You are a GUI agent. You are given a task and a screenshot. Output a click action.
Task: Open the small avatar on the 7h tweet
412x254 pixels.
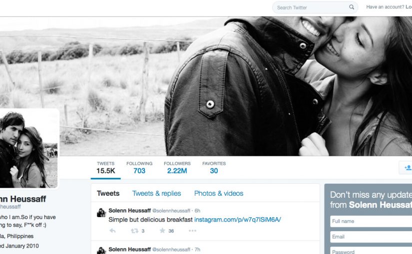click(x=101, y=251)
